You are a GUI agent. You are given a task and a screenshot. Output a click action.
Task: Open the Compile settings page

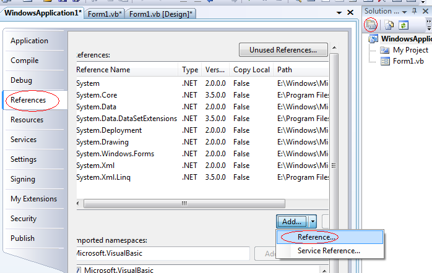click(25, 61)
